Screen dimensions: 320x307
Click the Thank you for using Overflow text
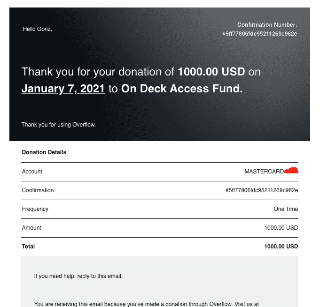(x=59, y=125)
